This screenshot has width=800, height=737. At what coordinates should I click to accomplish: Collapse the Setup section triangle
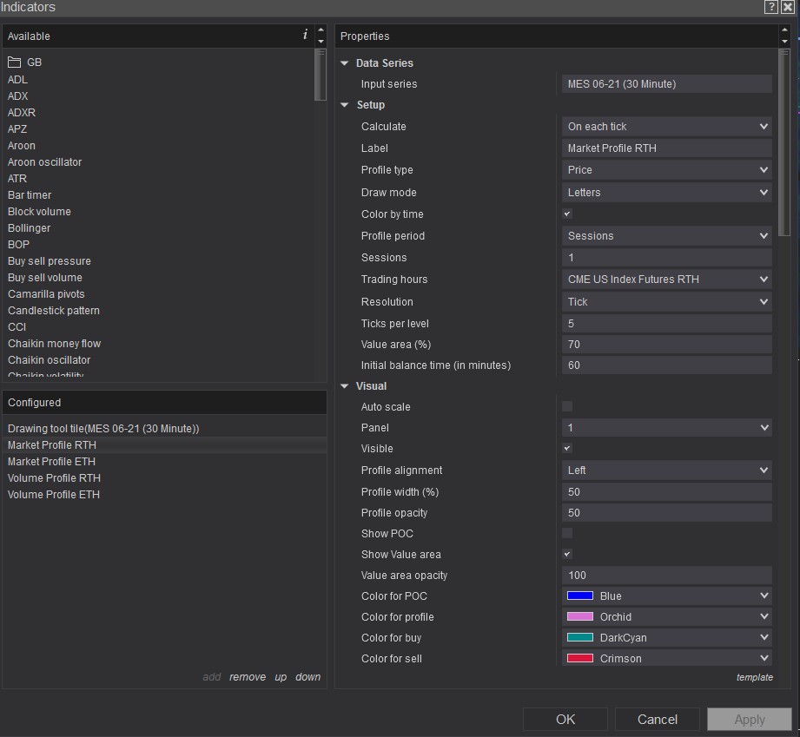coord(345,105)
